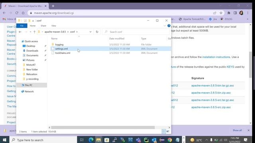Refresh the conf folder view

tap(97, 32)
